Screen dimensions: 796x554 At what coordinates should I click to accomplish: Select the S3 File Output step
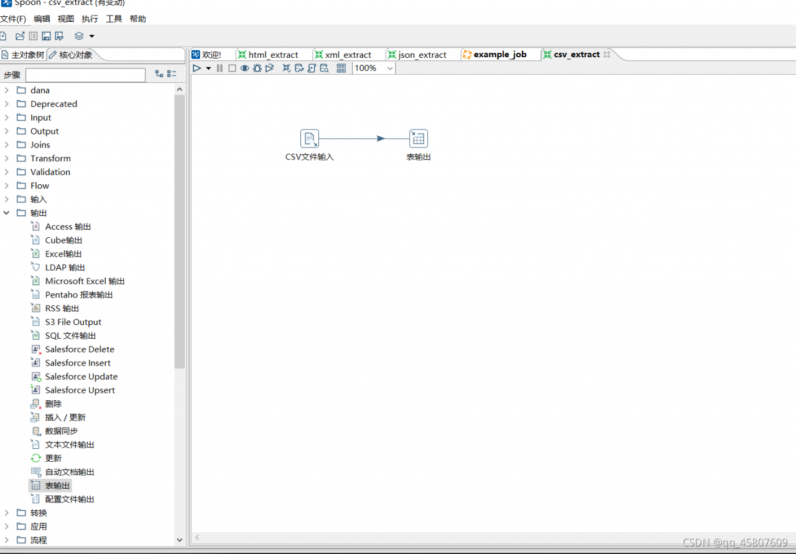[73, 322]
